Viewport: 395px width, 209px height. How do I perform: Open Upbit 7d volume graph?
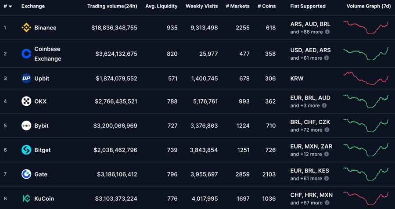366,78
